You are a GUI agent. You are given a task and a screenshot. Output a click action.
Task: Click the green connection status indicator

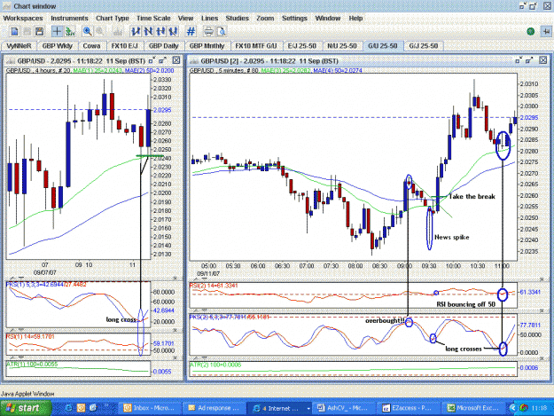[530, 31]
